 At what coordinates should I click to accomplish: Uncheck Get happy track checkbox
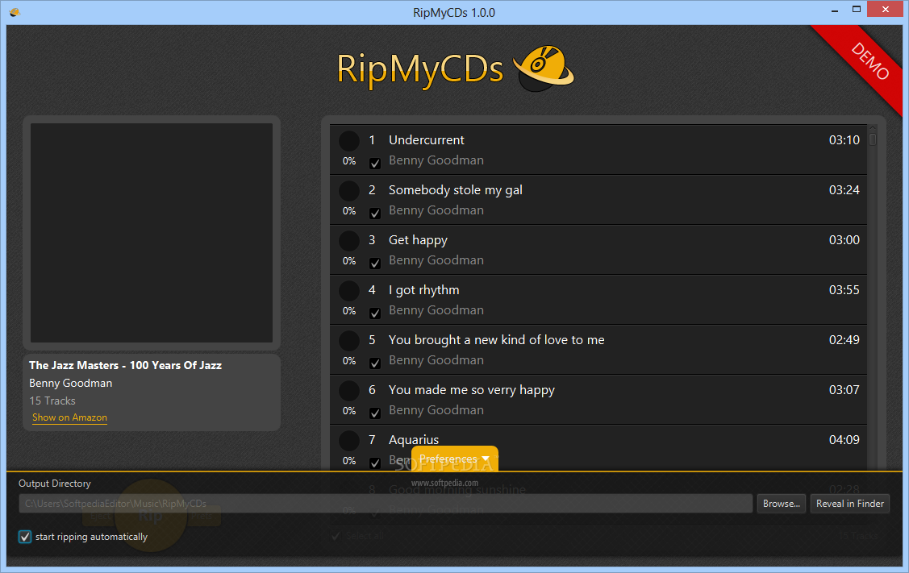tap(375, 263)
